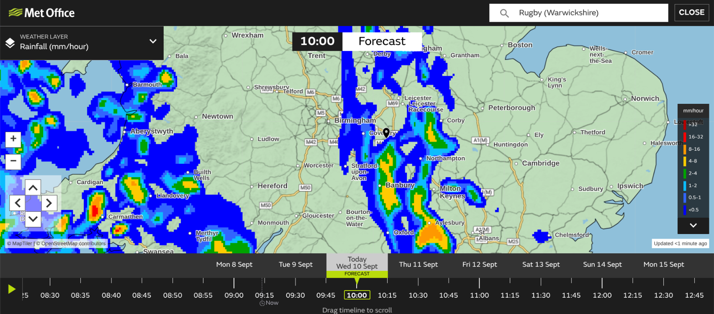Pan the map up with arrow

[x=33, y=188]
